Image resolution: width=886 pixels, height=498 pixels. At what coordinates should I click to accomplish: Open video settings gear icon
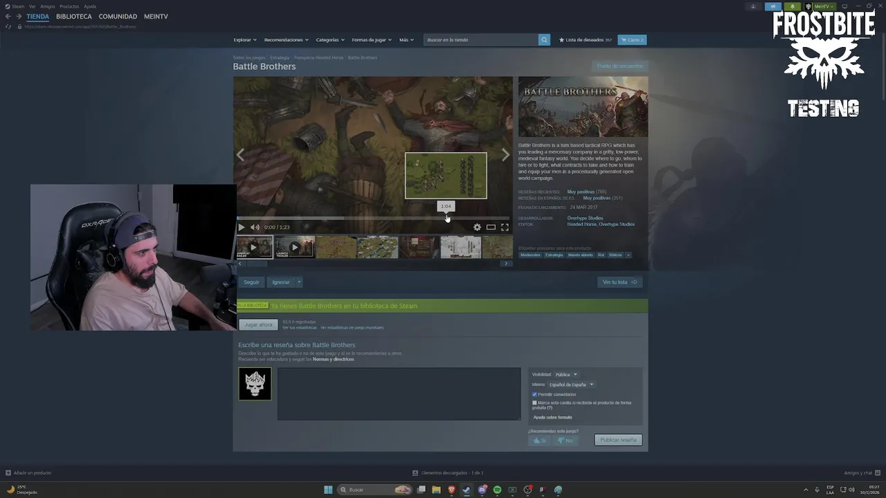[477, 227]
